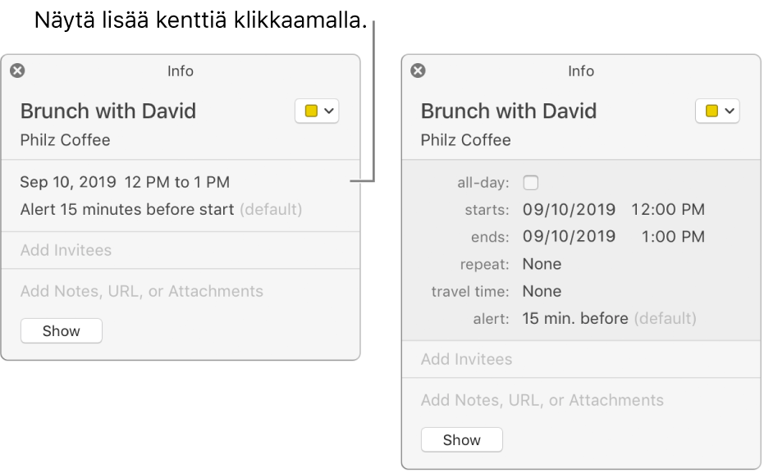The width and height of the screenshot is (764, 473).
Task: Click the date and time line Sep 10, 2019
Action: [125, 182]
